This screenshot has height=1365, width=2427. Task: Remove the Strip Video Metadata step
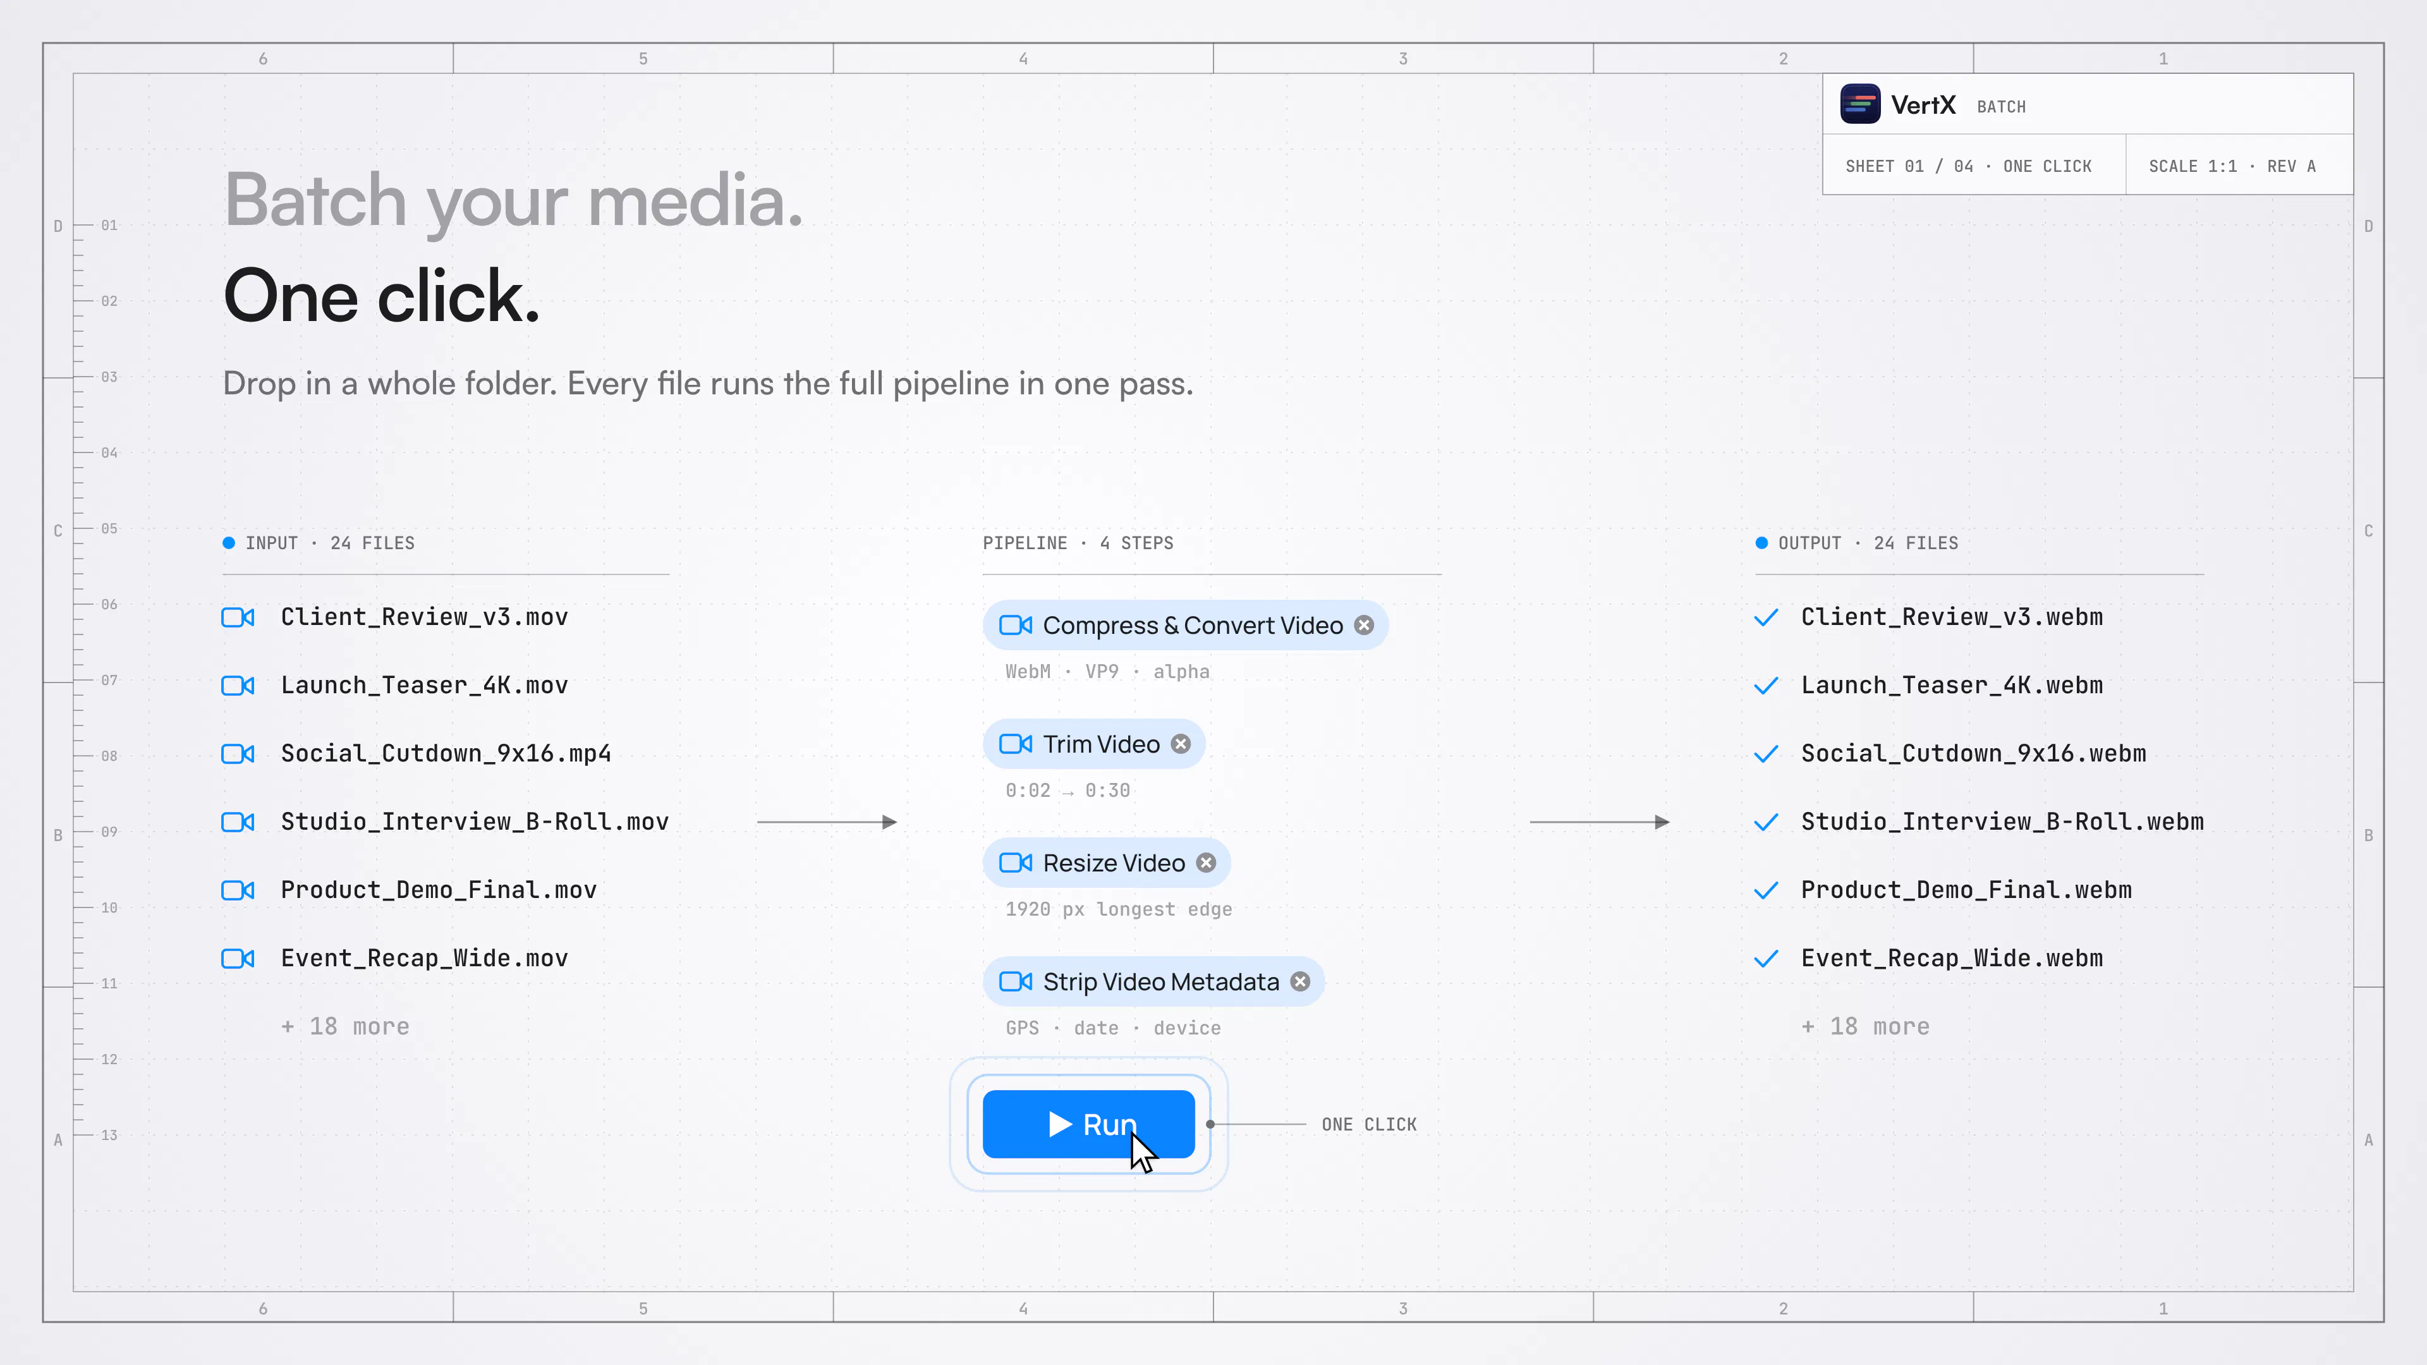pos(1300,981)
